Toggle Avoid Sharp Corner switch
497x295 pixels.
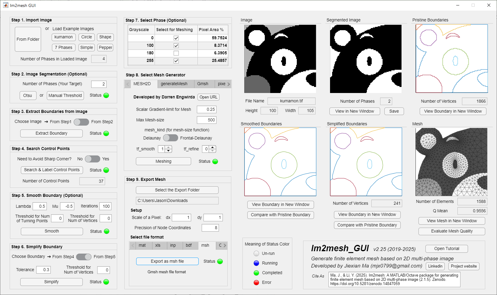(92, 159)
